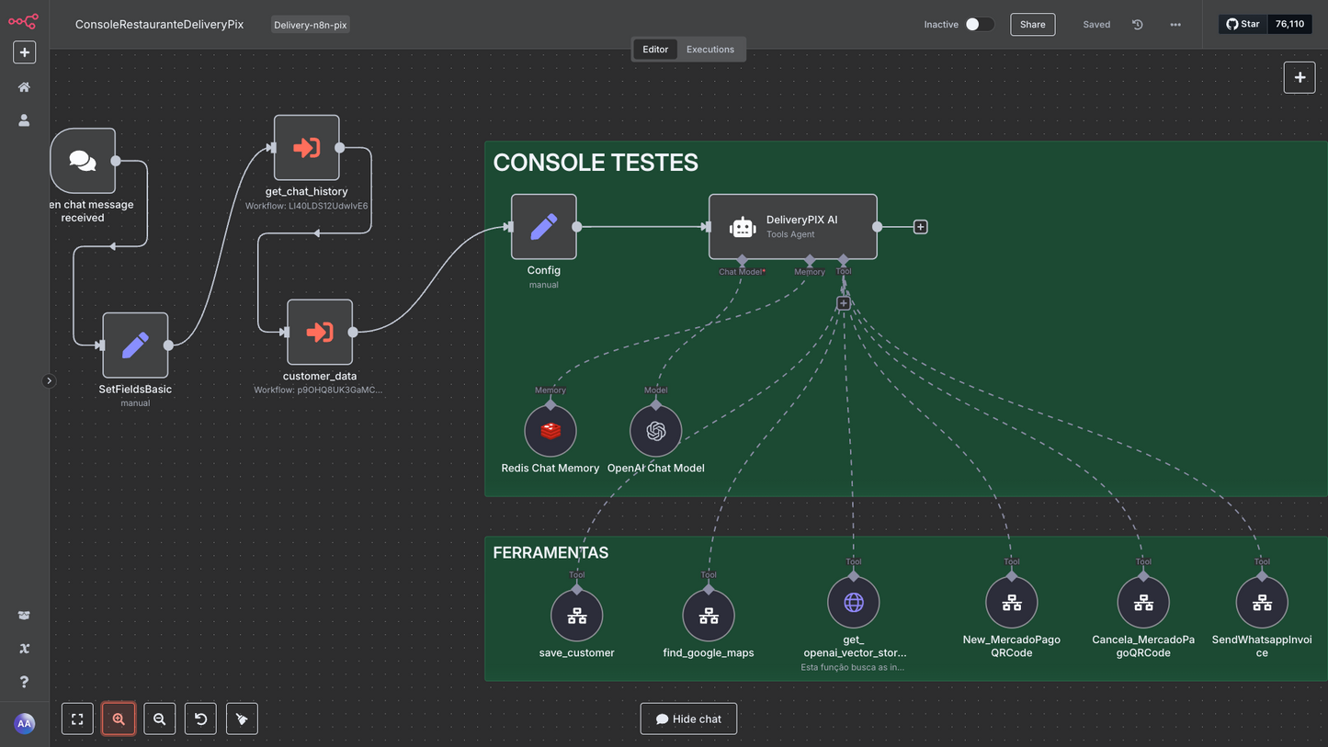
Task: Click the Share button
Action: 1032,25
